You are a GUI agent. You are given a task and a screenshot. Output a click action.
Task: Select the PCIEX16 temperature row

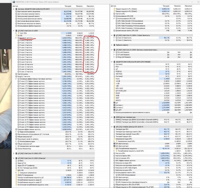click(151, 71)
